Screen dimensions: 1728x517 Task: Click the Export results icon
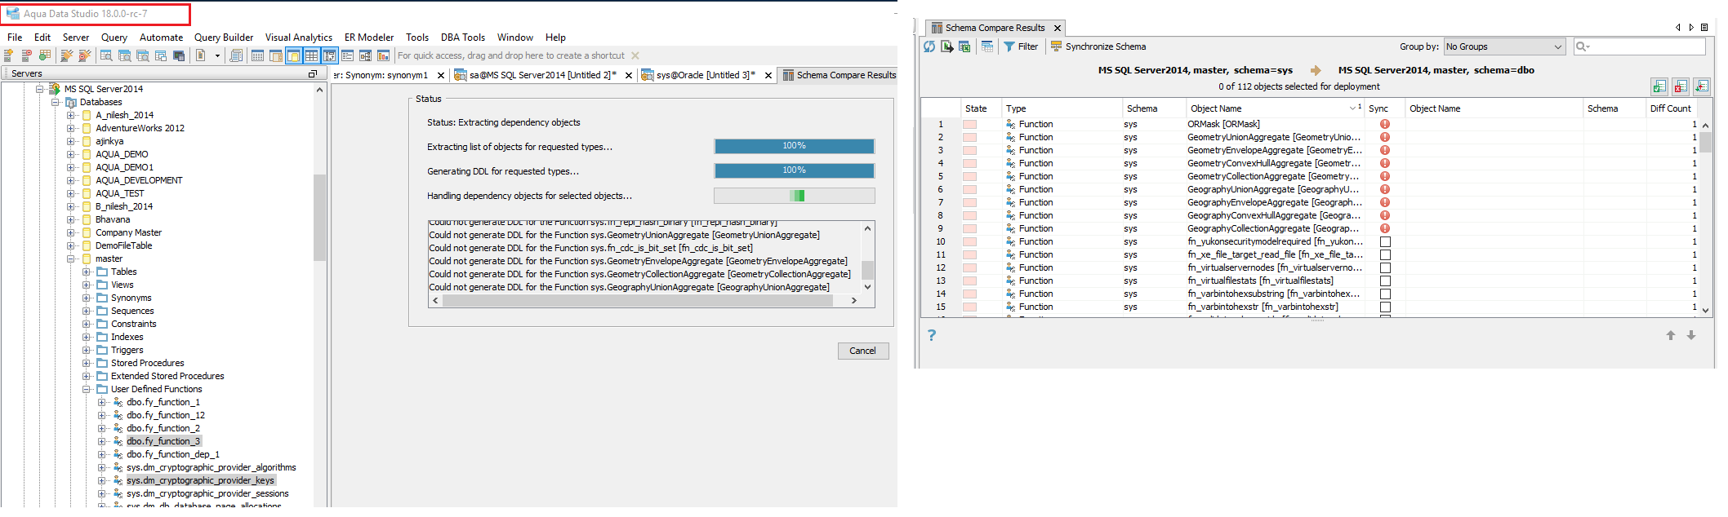point(947,46)
